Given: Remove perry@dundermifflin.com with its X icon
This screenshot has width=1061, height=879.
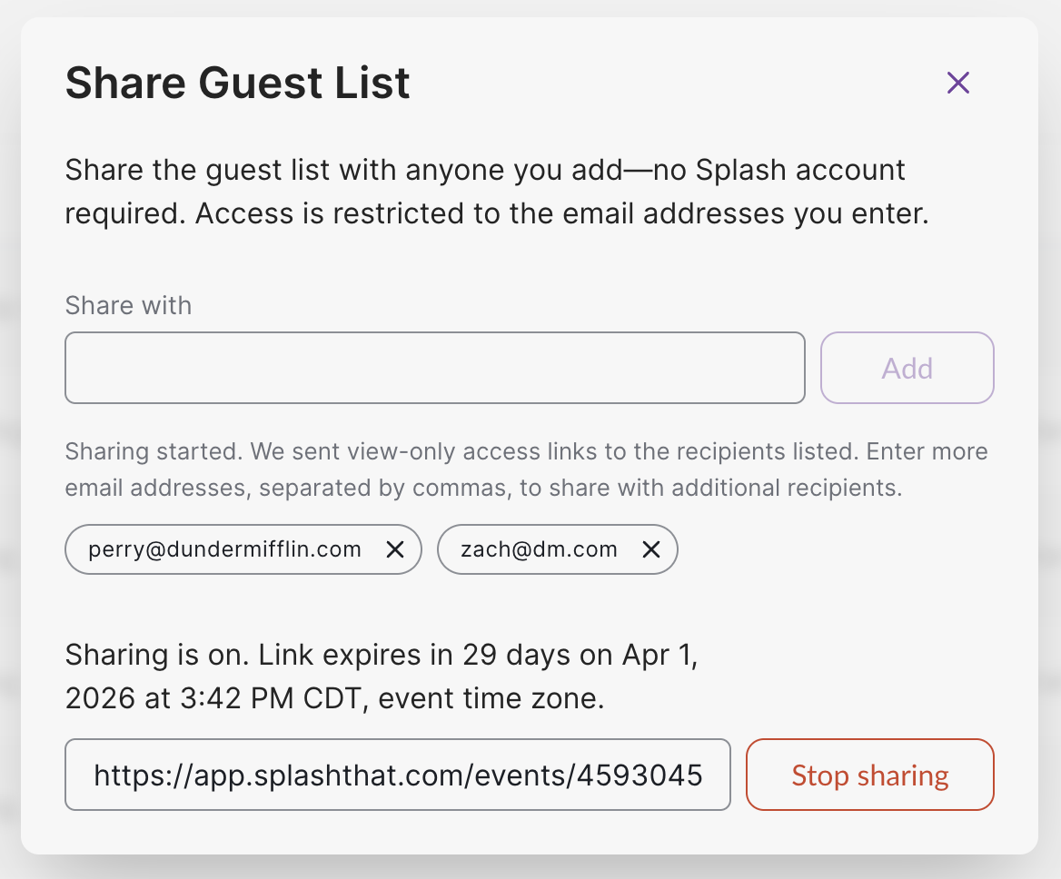Looking at the screenshot, I should pos(395,549).
